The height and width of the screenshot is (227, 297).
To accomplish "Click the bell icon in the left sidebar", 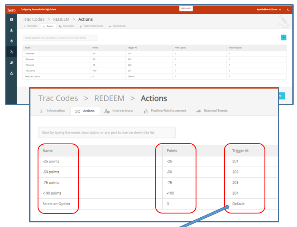I will [11, 41].
